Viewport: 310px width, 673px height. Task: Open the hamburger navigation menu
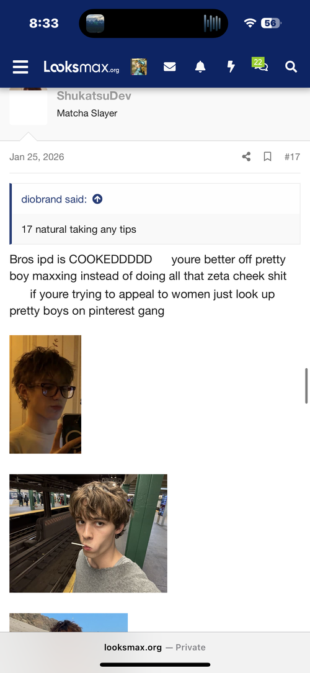[20, 67]
